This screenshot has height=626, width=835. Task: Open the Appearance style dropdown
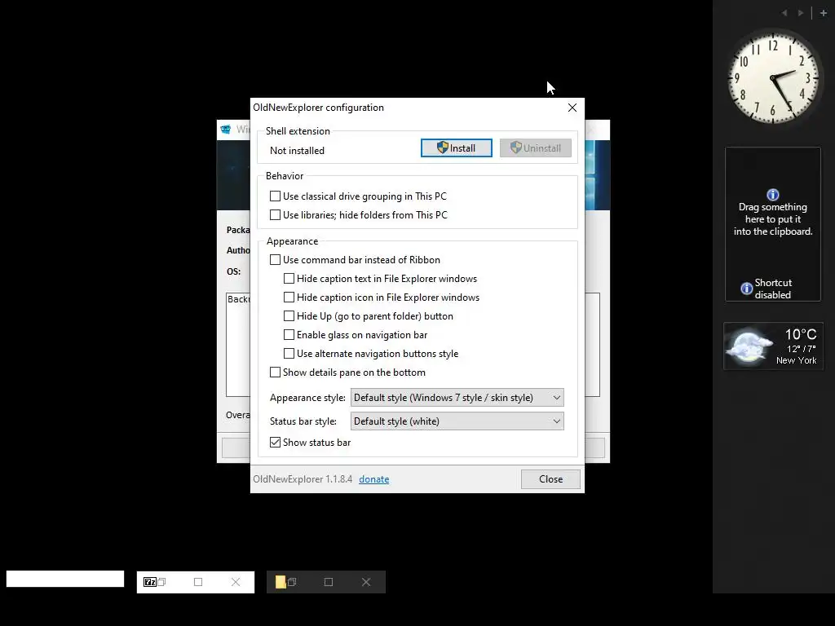(457, 398)
